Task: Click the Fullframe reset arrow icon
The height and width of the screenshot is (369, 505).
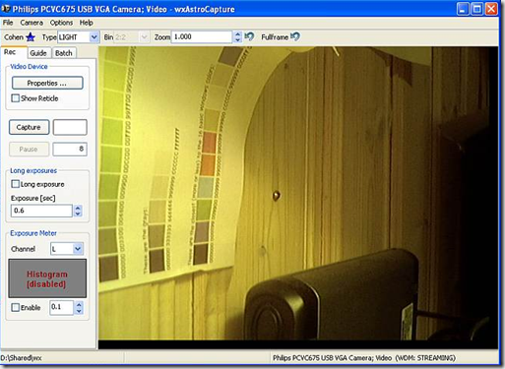Action: pos(295,36)
